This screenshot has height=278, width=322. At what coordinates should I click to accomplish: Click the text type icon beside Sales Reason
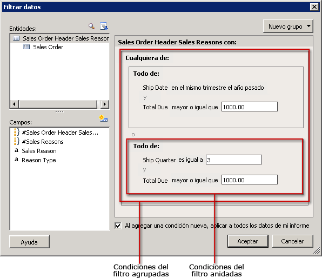pos(17,150)
